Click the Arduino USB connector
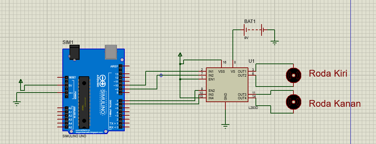This screenshot has width=376, height=144. click(111, 52)
